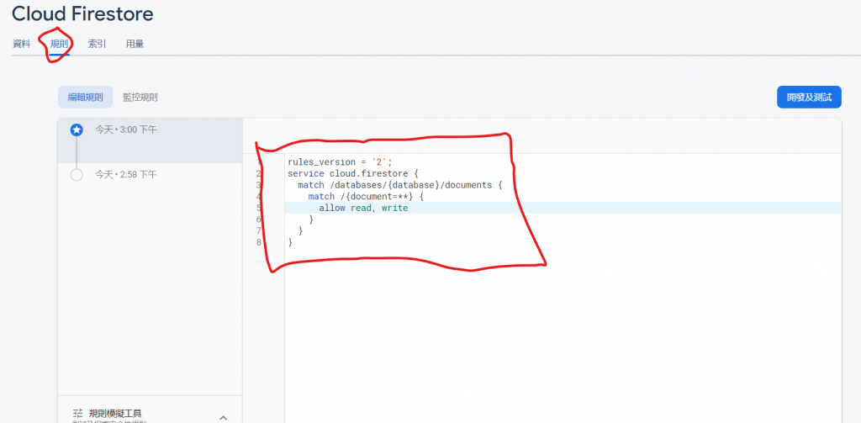Click the 規則模擬工具 tune icon
The width and height of the screenshot is (861, 423).
[77, 413]
